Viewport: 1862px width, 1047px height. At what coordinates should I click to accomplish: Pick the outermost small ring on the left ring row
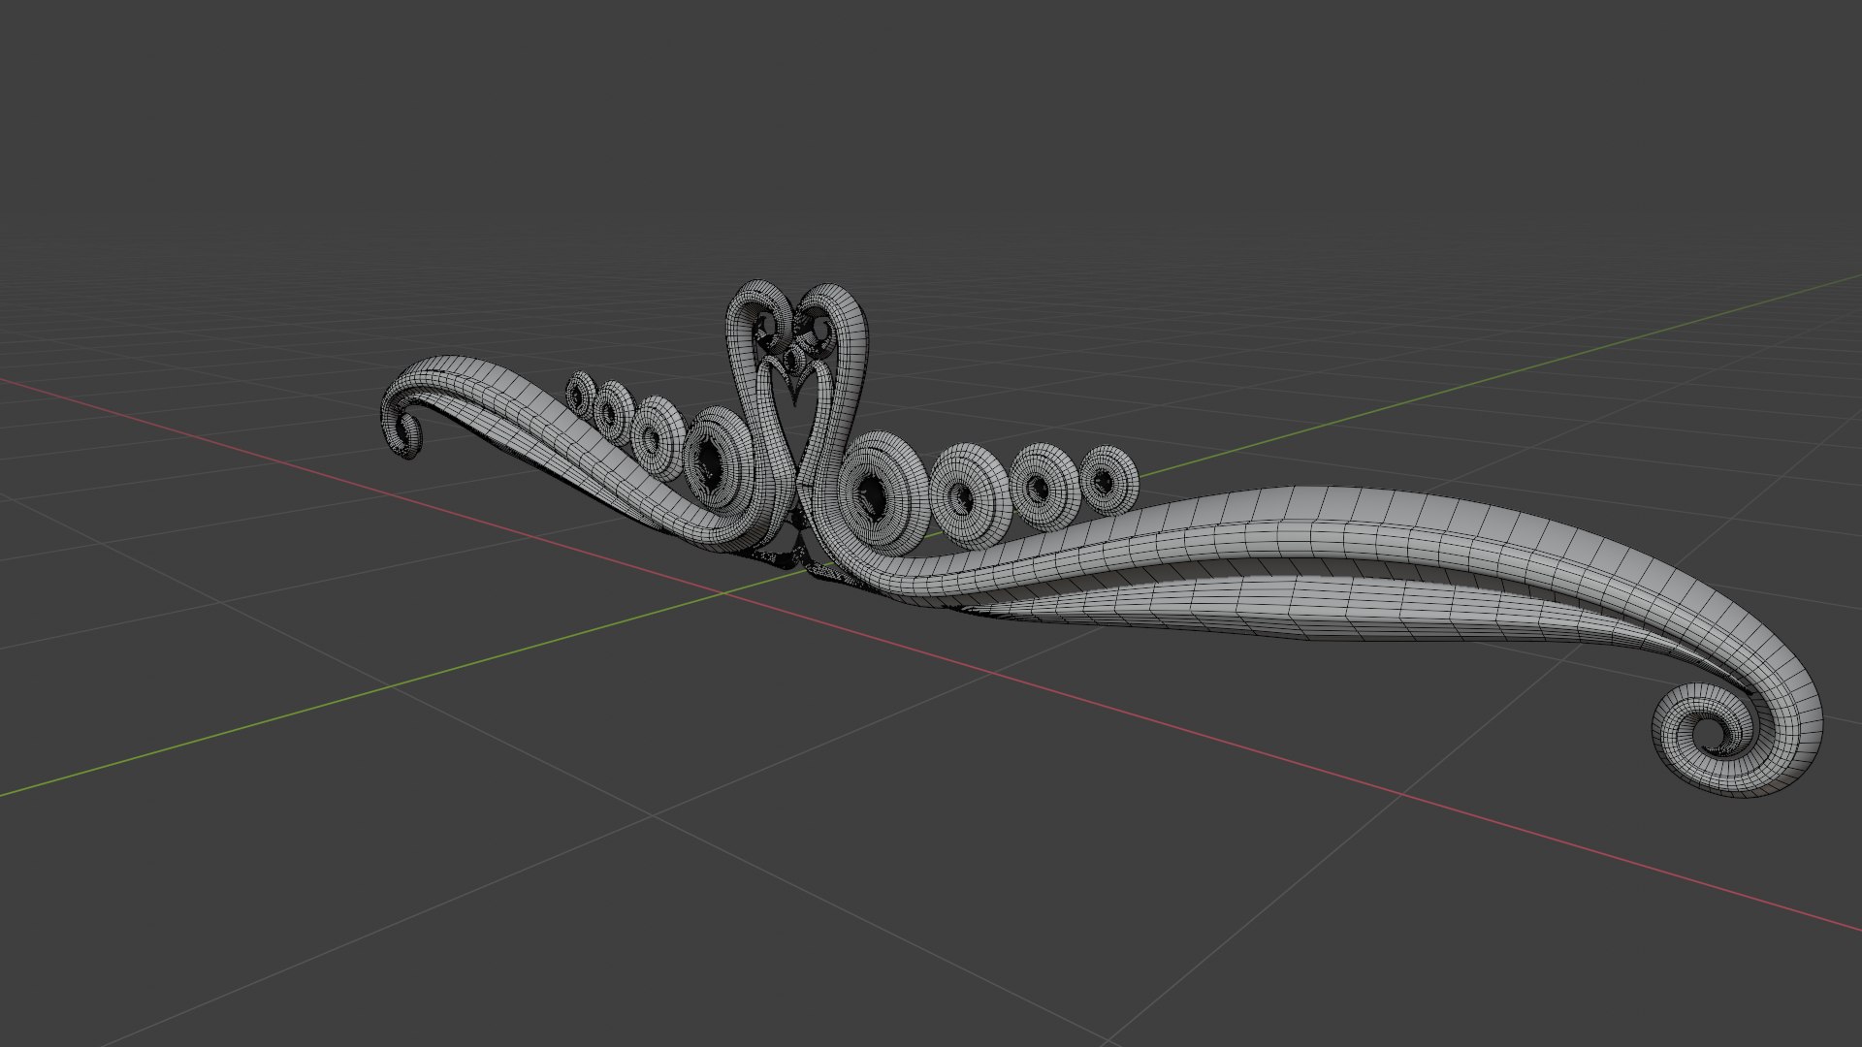pyautogui.click(x=581, y=394)
